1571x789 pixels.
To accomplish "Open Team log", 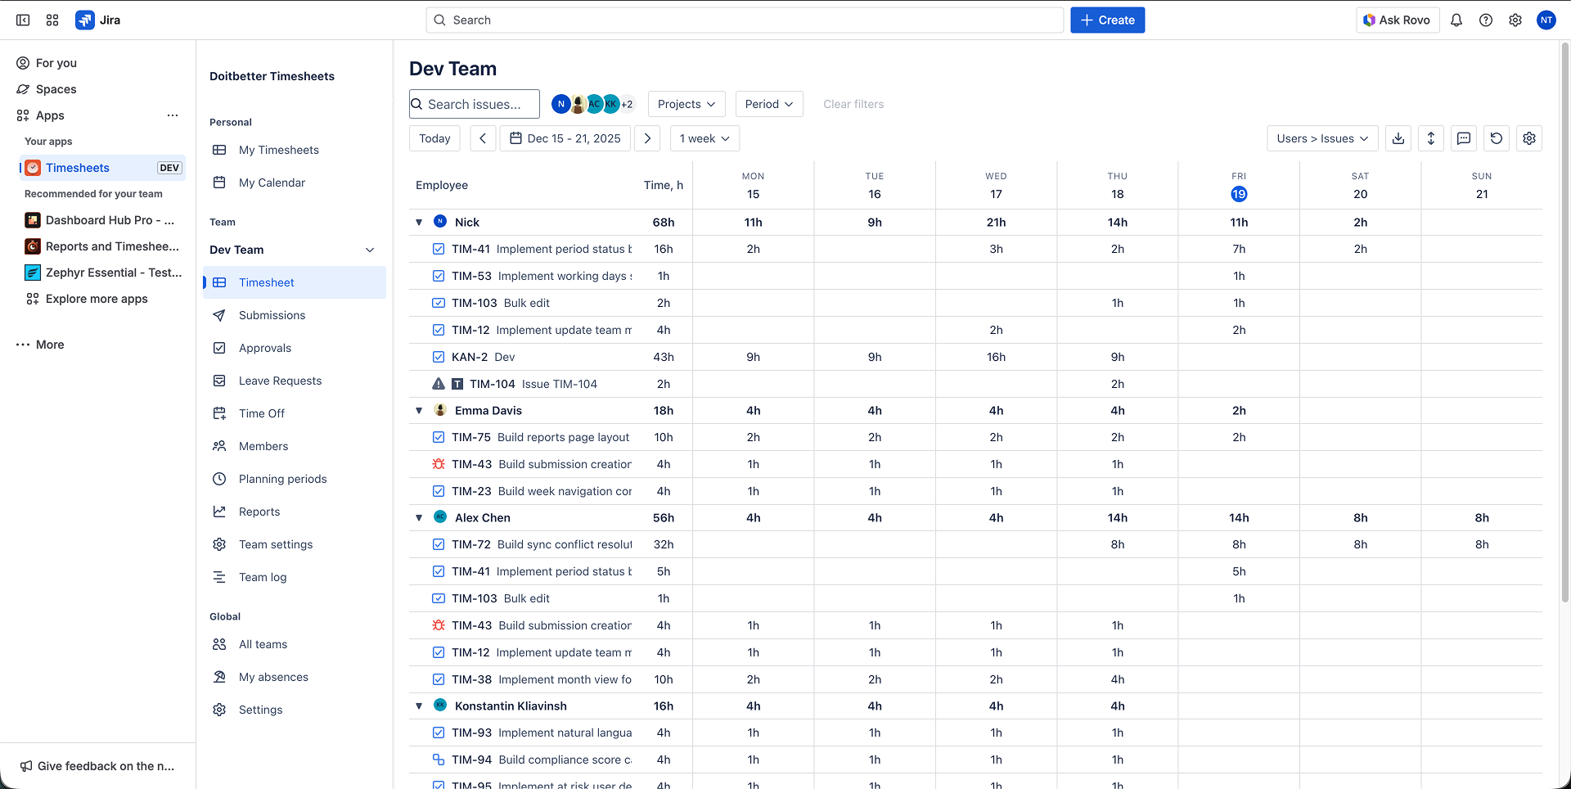I will pos(294,577).
